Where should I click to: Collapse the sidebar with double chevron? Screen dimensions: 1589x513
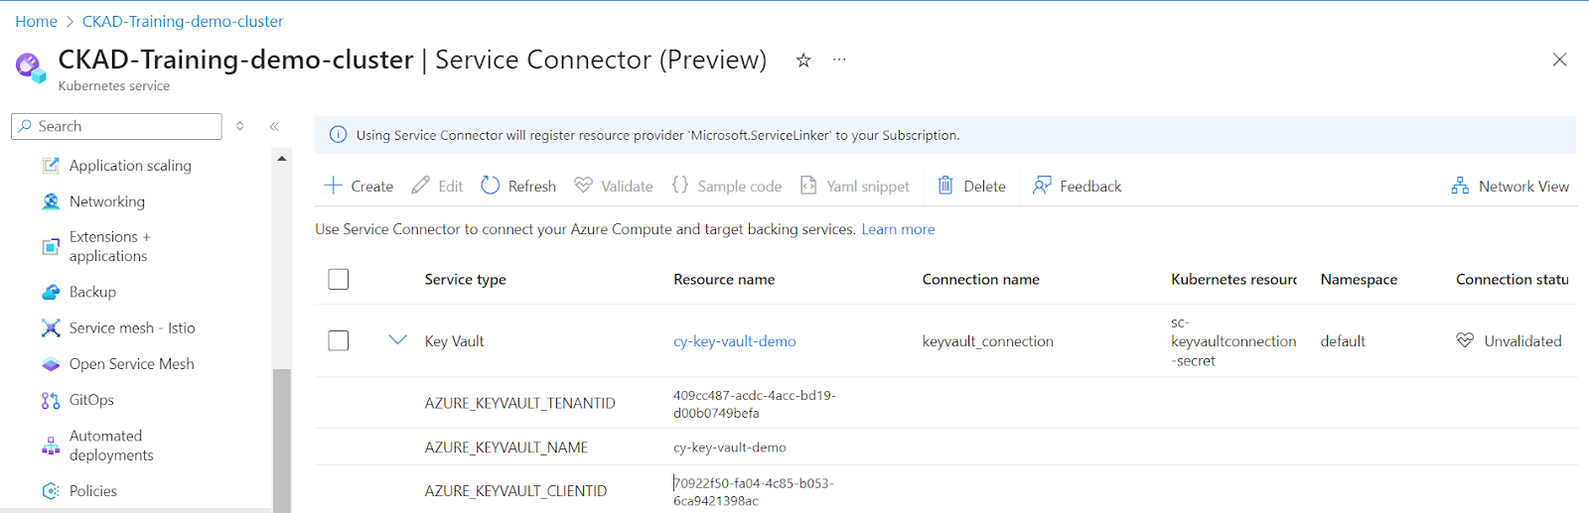[x=274, y=126]
